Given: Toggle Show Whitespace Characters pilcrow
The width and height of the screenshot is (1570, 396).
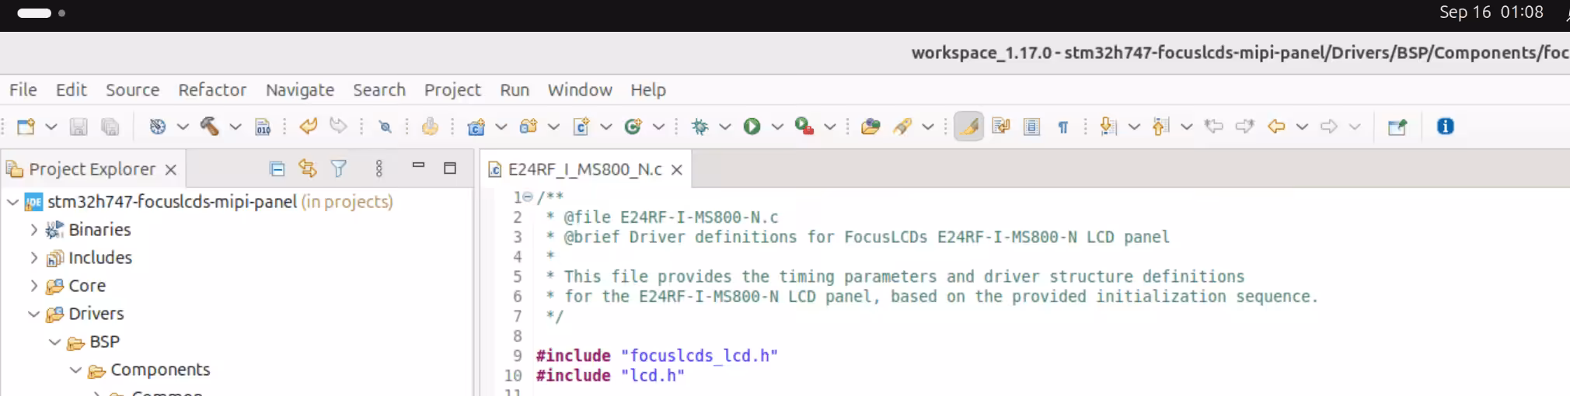Looking at the screenshot, I should click(1062, 127).
